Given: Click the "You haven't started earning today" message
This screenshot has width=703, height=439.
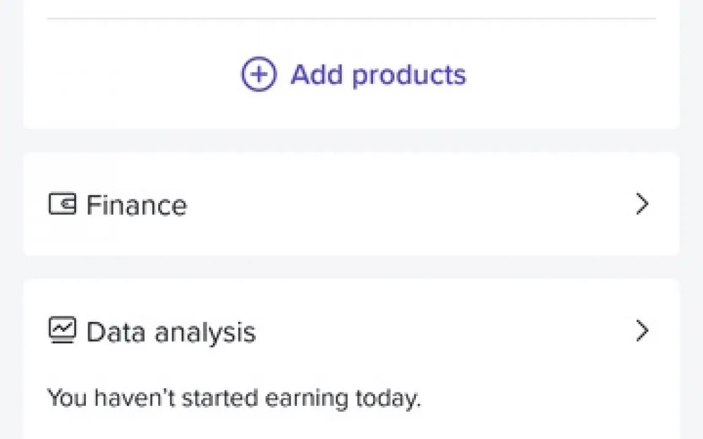Looking at the screenshot, I should pos(234,399).
